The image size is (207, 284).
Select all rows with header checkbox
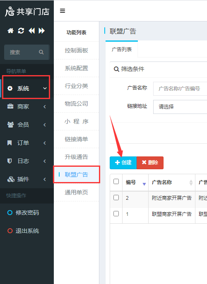pyautogui.click(x=116, y=182)
